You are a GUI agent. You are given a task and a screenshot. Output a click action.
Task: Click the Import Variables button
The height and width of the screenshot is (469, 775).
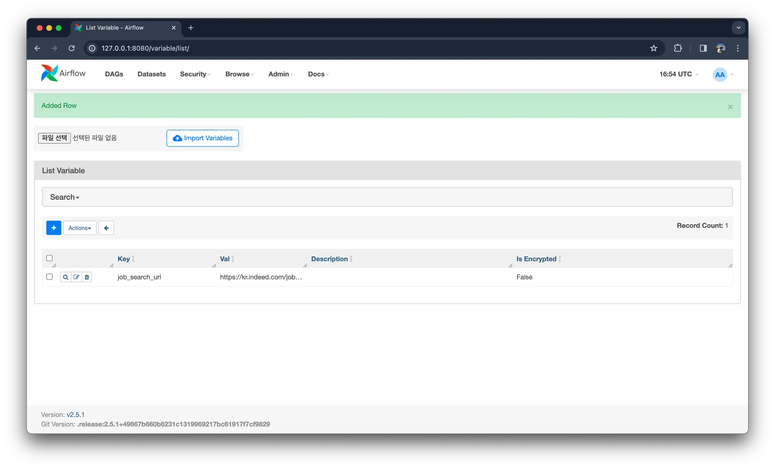[202, 138]
